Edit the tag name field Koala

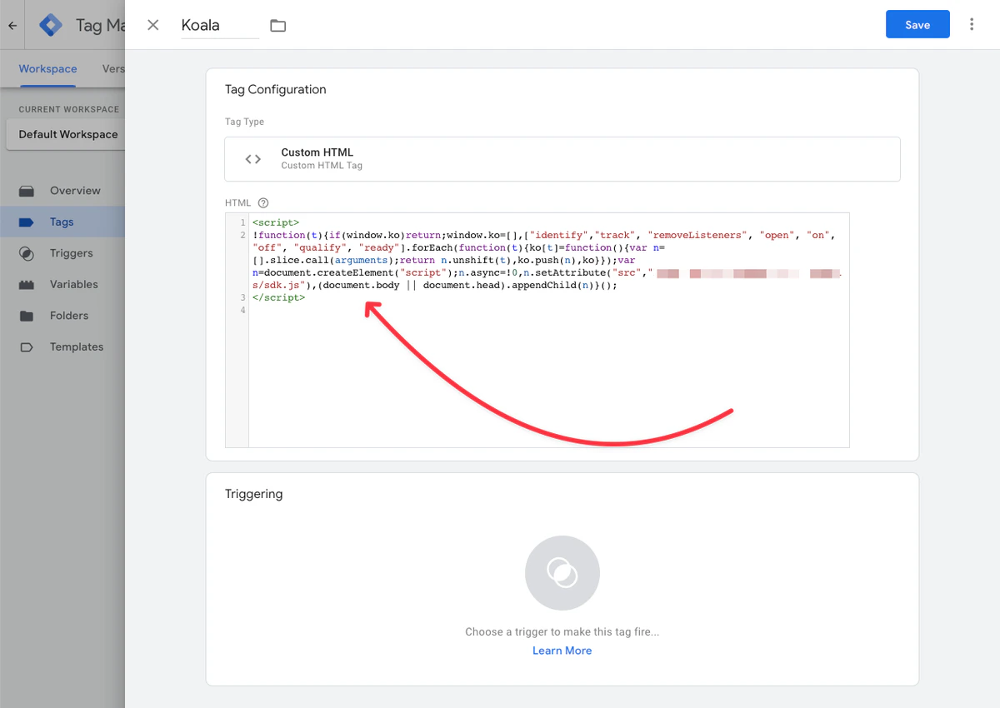click(220, 25)
